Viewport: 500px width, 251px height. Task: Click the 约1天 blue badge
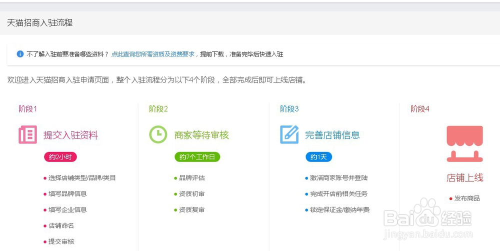(x=319, y=157)
